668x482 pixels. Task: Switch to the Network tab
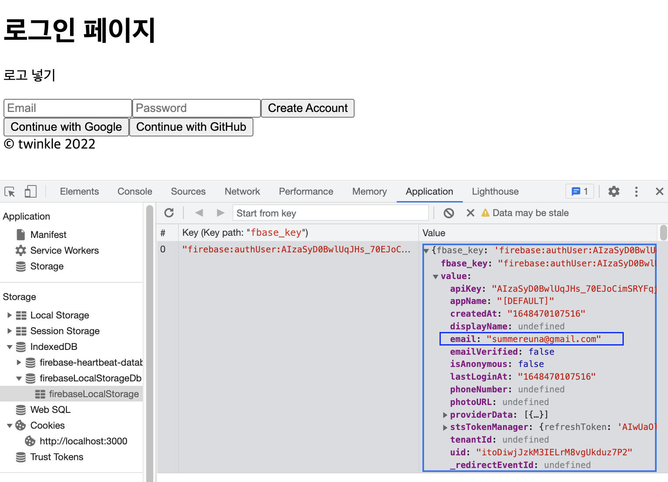[x=242, y=192]
